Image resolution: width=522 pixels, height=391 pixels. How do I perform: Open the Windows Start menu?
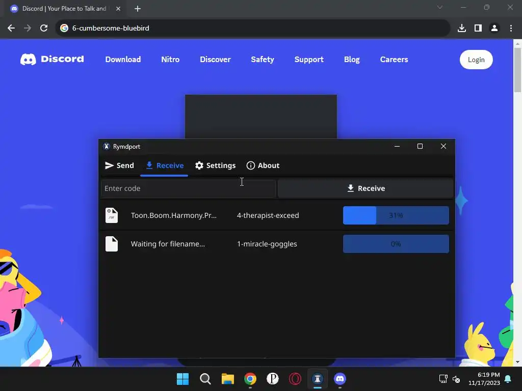click(183, 379)
